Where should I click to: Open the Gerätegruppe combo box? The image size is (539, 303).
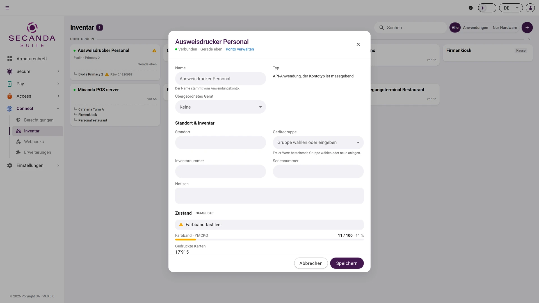coord(318,143)
